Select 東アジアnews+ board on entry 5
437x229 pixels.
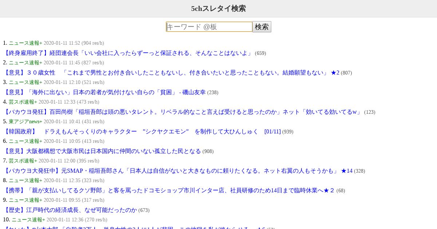coord(25,121)
